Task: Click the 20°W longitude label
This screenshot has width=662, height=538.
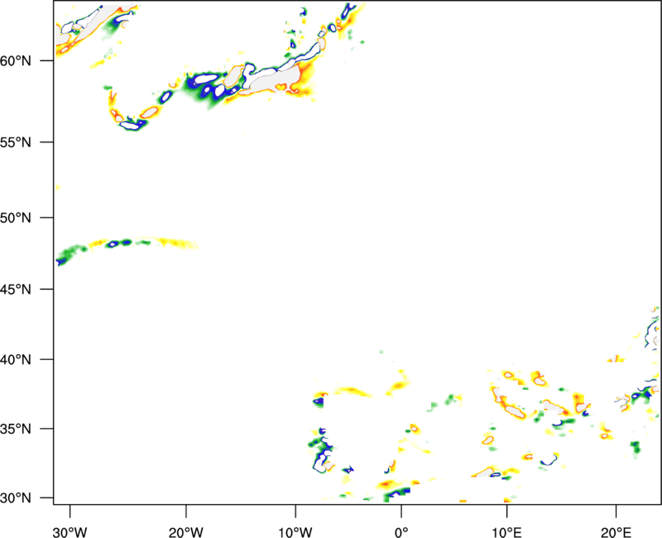Action: pos(186,532)
